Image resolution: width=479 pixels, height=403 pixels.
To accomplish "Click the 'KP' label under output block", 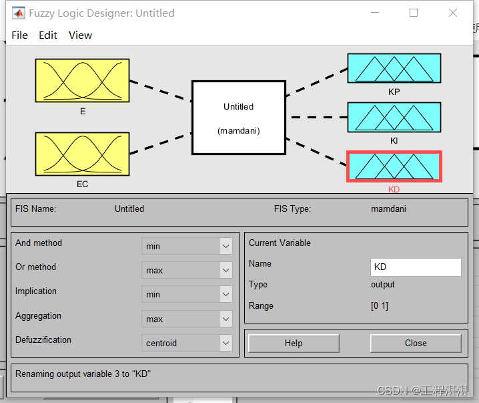I will click(x=394, y=92).
